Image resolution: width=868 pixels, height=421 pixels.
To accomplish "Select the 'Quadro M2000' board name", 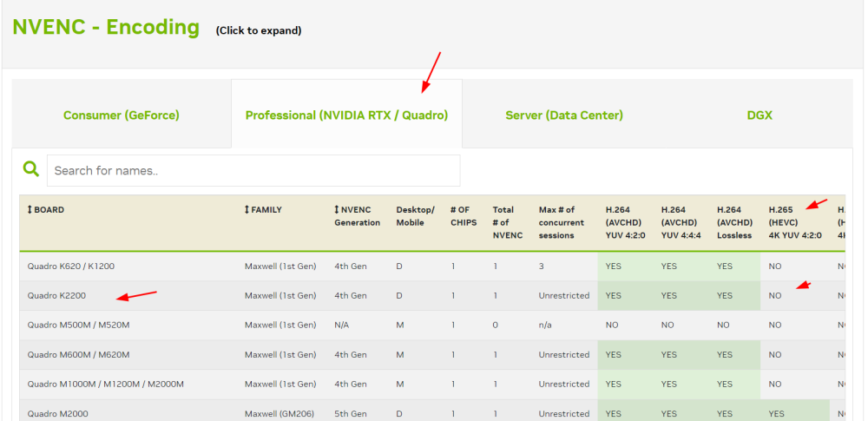I will point(57,414).
